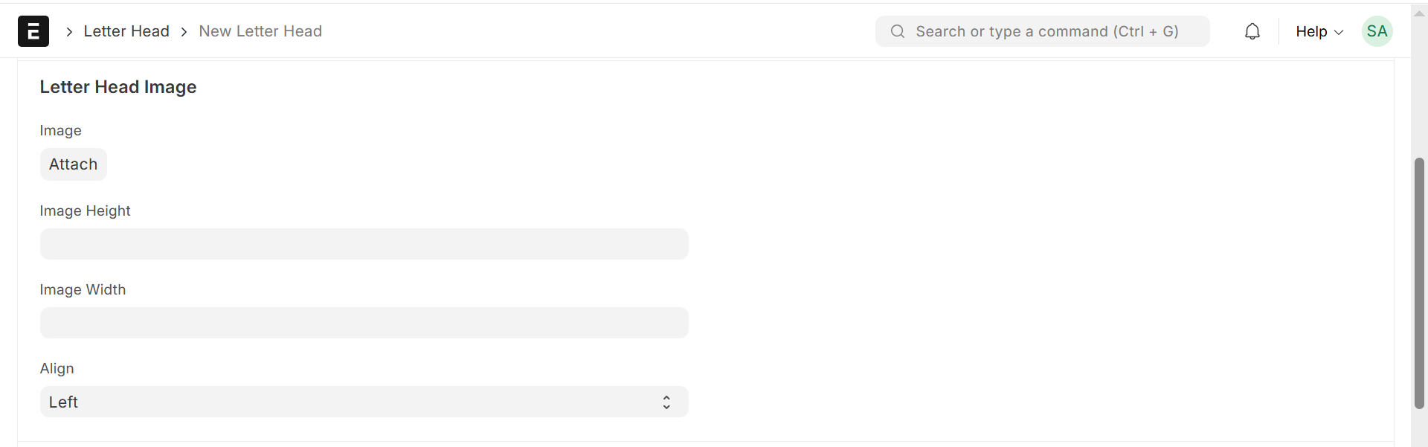Focus the Image Width input field
1428x447 pixels.
tap(364, 323)
